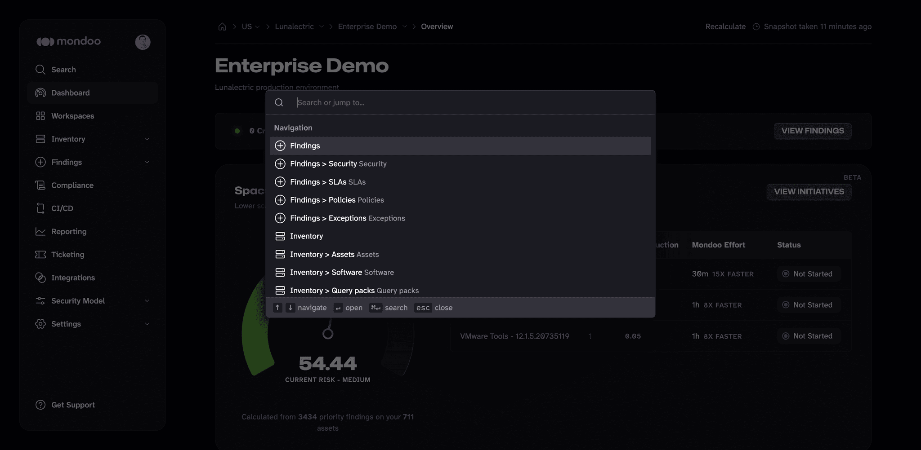Open the Enterprise Demo breadcrumb dropdown arrow
The width and height of the screenshot is (921, 450).
point(405,26)
